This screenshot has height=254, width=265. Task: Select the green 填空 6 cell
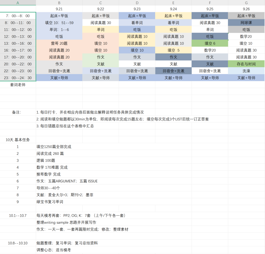tap(210, 43)
